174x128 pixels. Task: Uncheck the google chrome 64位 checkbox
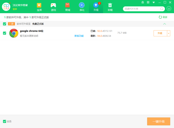pyautogui.click(x=4, y=33)
